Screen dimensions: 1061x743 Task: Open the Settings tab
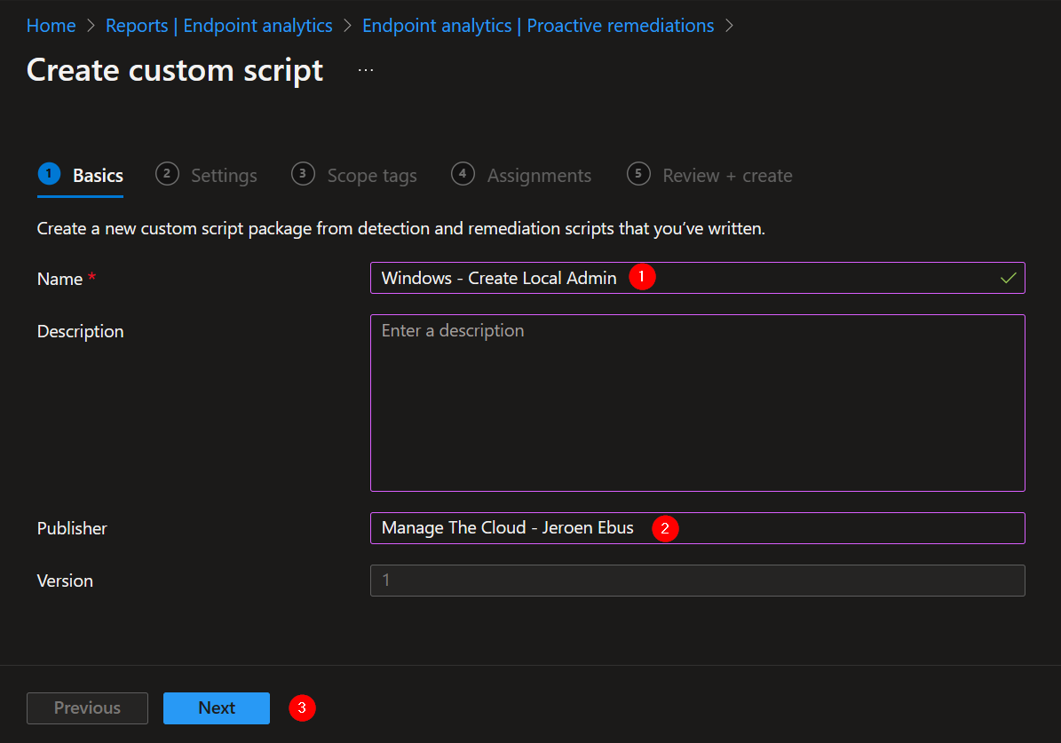pos(224,176)
